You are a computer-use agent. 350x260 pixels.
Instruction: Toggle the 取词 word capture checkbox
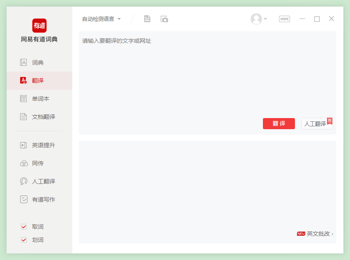point(23,226)
